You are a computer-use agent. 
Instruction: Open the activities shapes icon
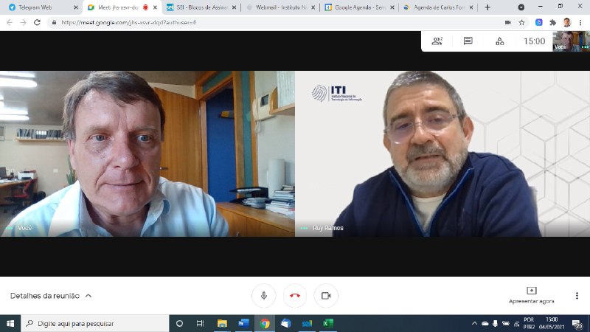[500, 41]
